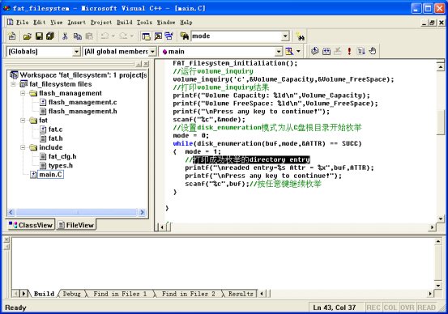Screen dimensions: 448x314
Task: Click the Cut scissors icon
Action: pos(65,36)
